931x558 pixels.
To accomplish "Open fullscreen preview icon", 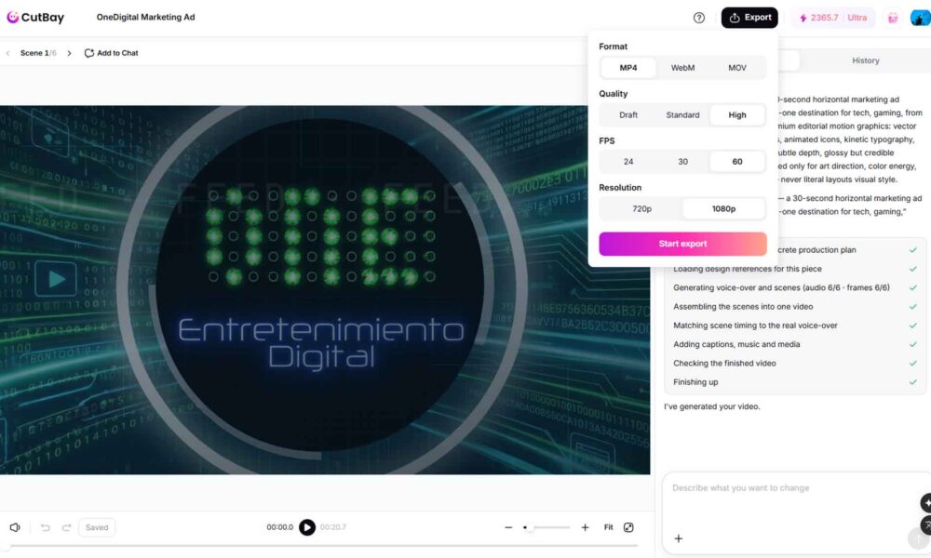I will (628, 527).
